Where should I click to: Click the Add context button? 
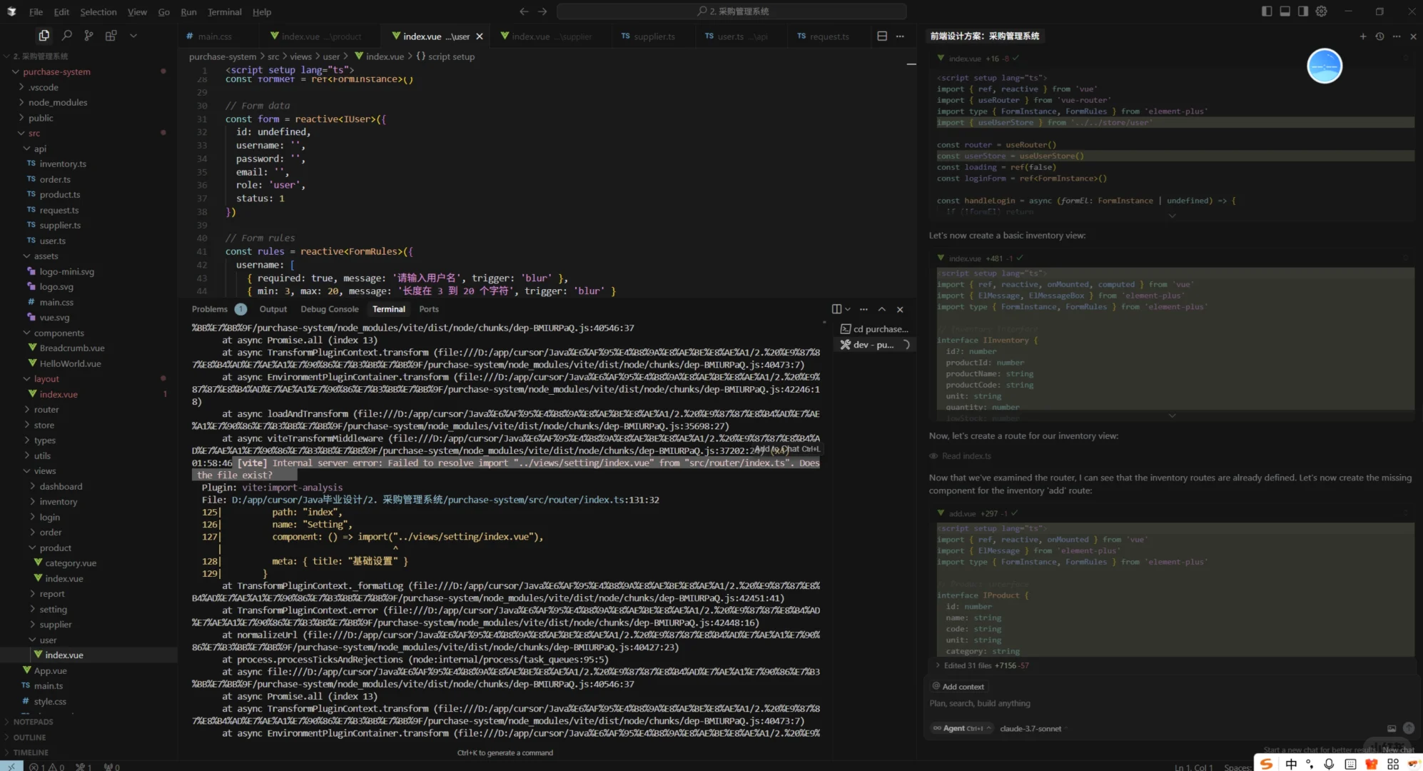point(958,686)
